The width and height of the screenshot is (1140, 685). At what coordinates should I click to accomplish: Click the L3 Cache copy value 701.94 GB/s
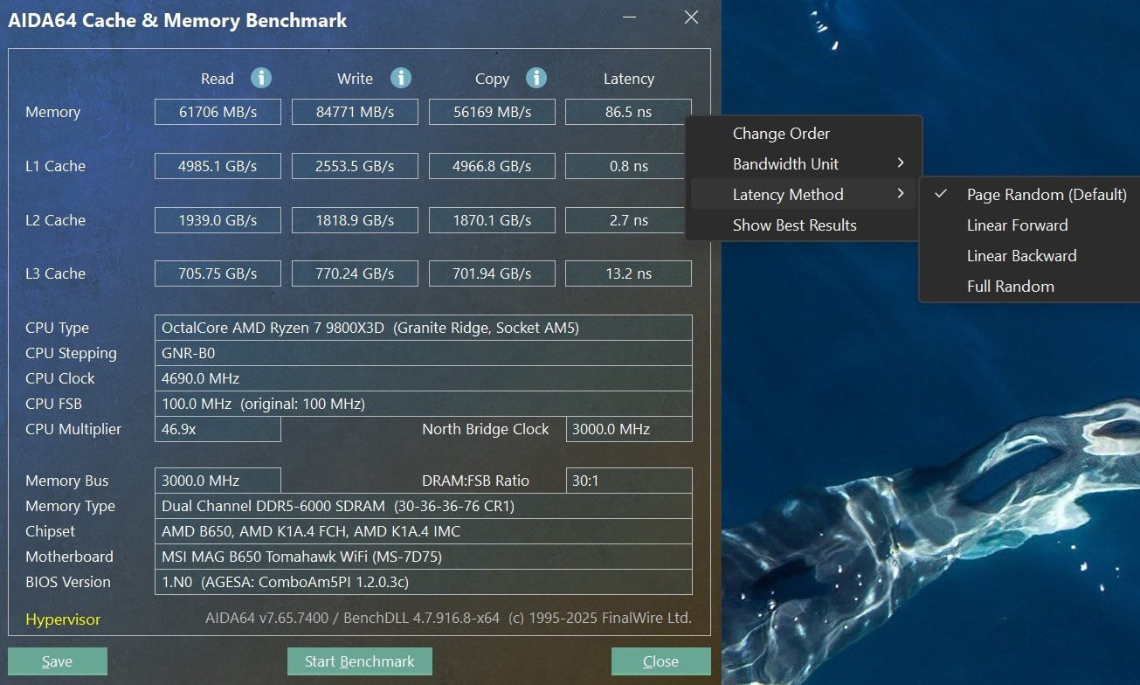point(492,273)
